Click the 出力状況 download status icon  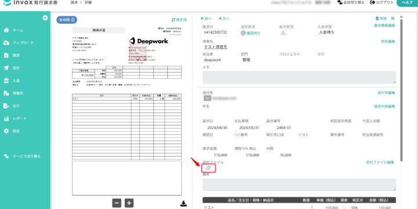coord(283,33)
